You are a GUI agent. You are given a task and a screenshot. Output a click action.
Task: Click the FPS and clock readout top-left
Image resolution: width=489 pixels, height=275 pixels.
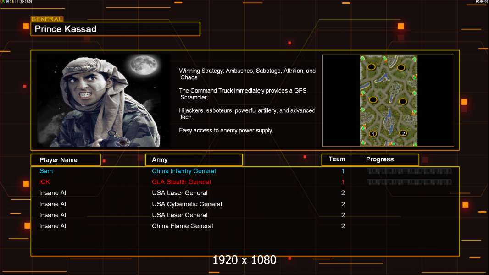click(16, 1)
